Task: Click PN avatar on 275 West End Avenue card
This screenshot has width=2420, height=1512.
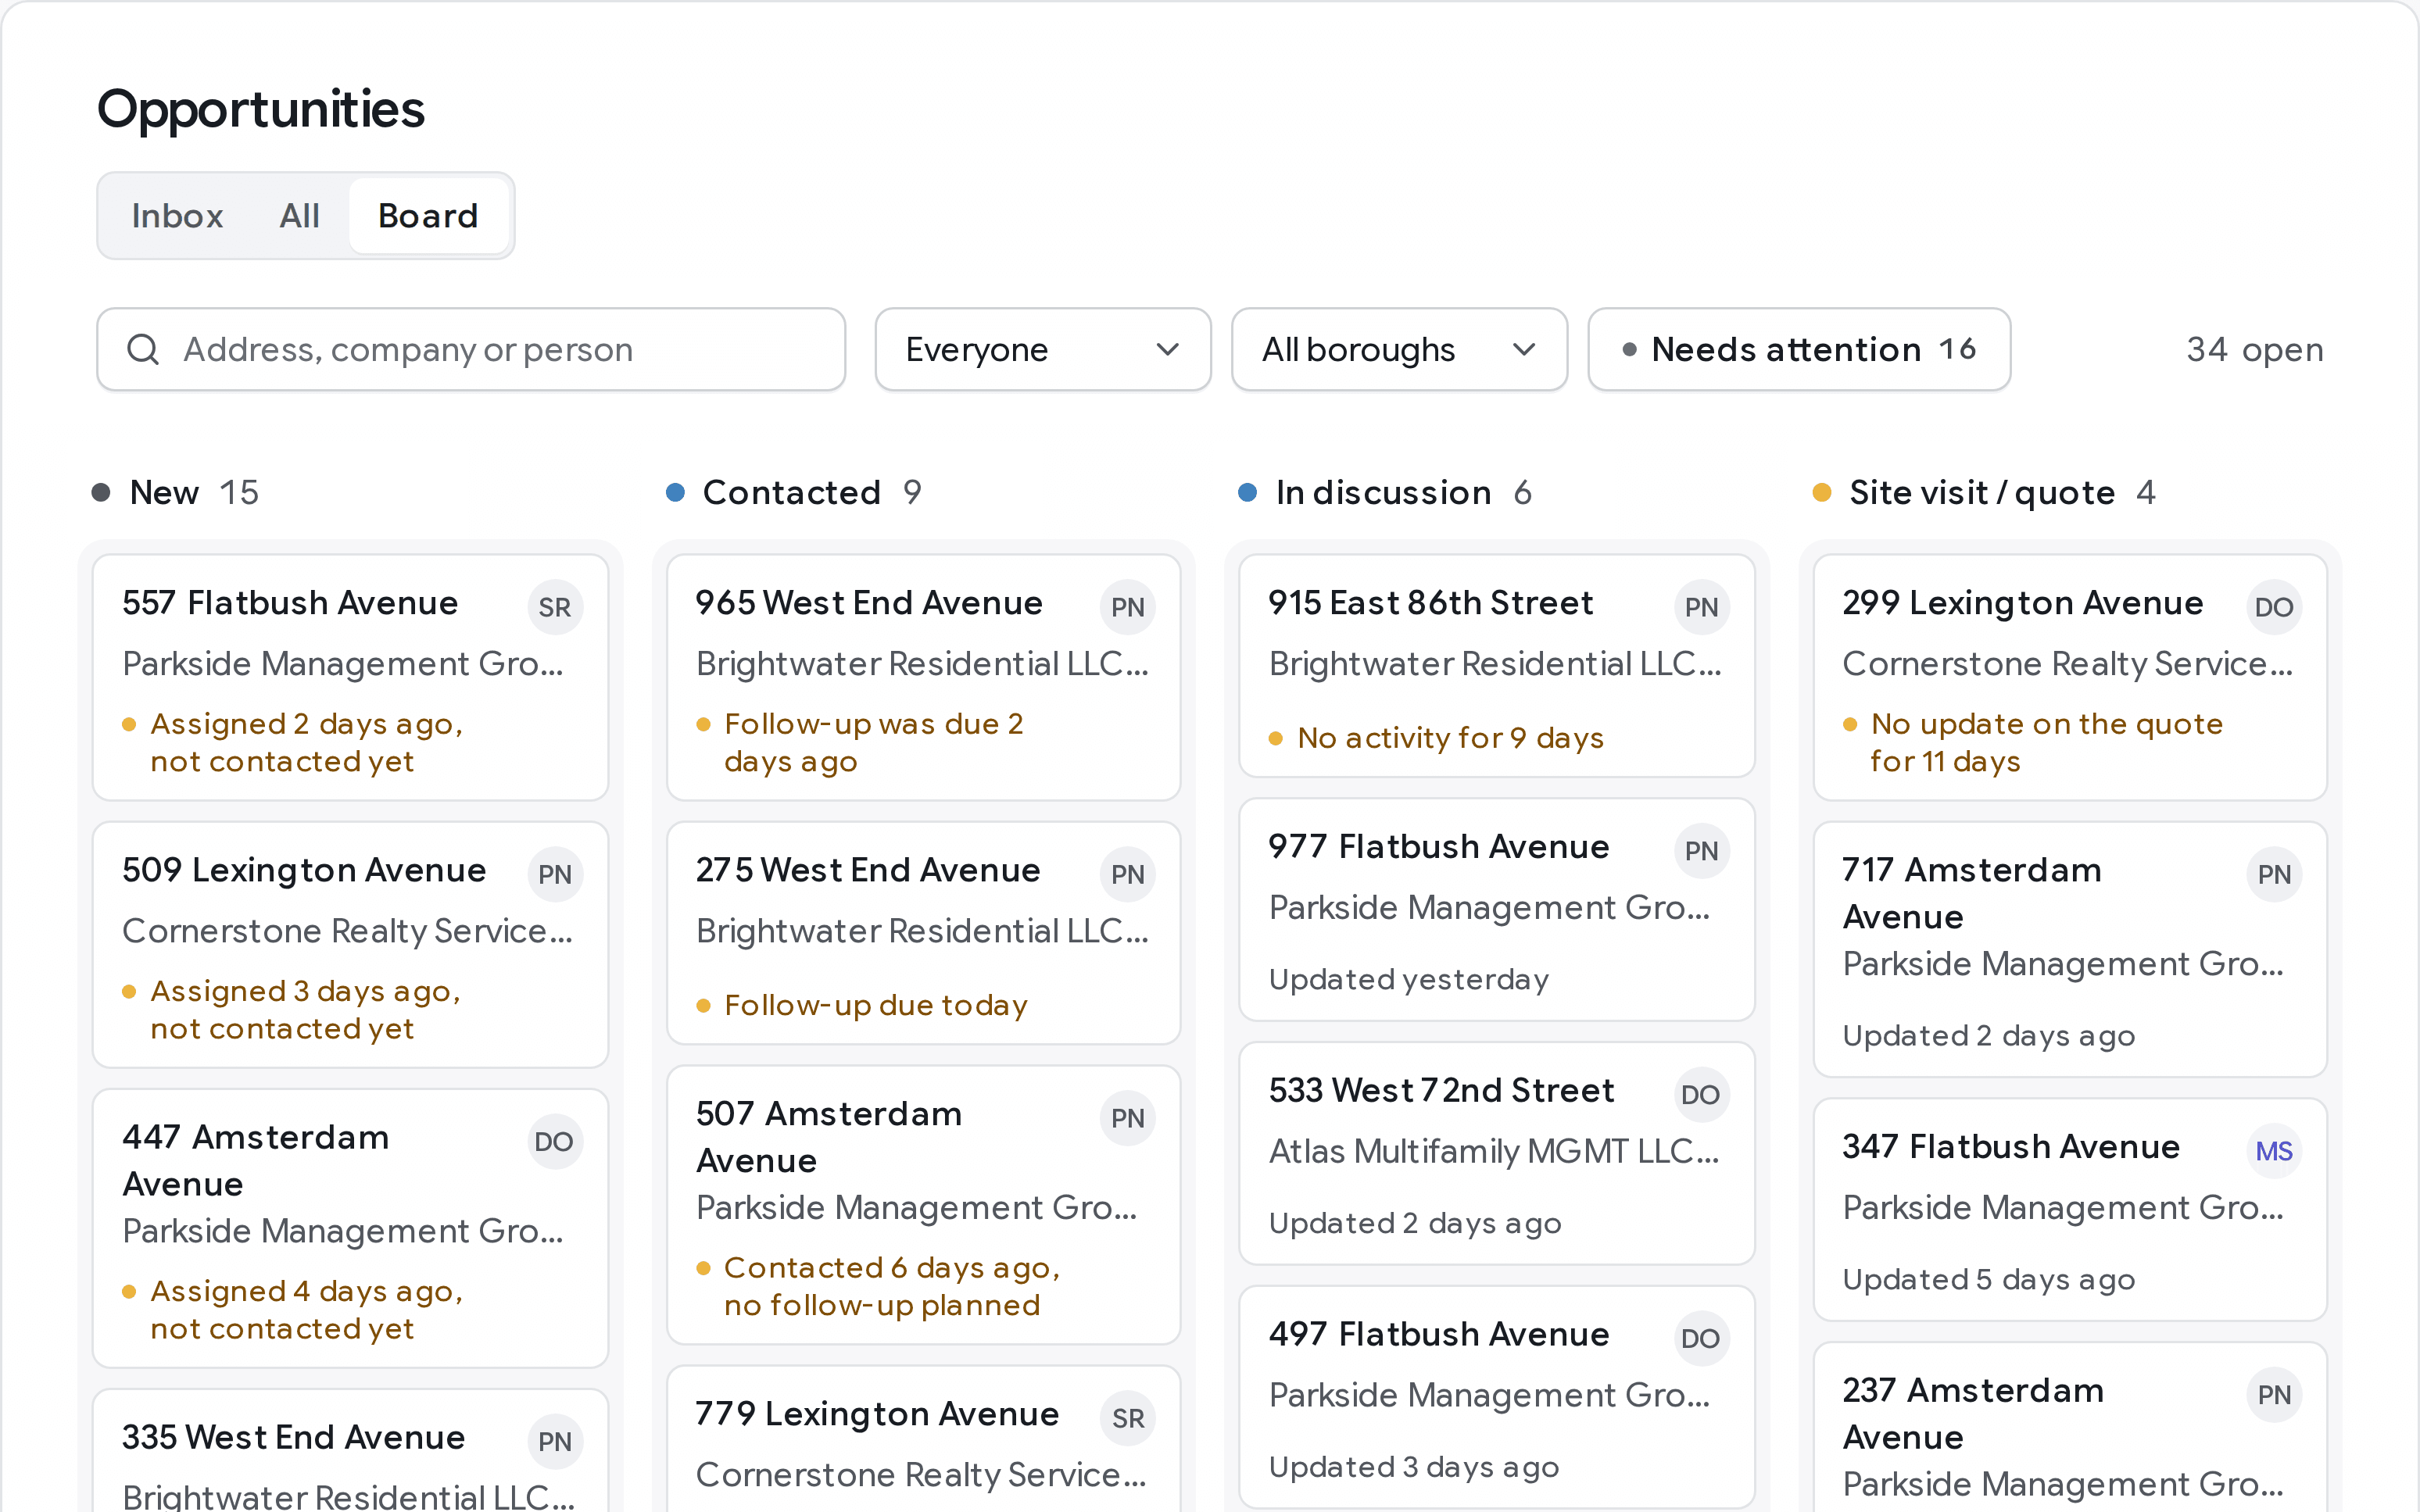Action: click(x=1128, y=874)
